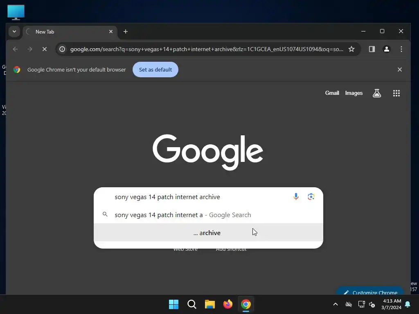Minimize the Chrome window
The height and width of the screenshot is (314, 419).
tap(363, 31)
